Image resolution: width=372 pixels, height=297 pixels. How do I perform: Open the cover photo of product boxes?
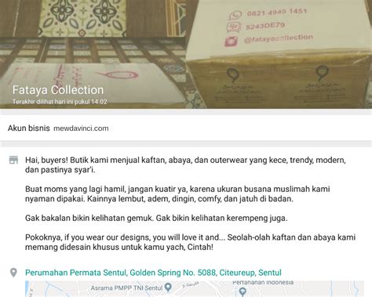pos(186,54)
